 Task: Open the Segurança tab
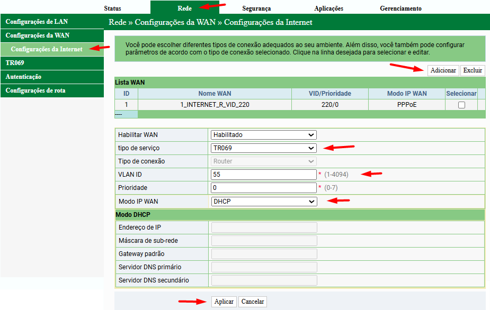tap(256, 8)
